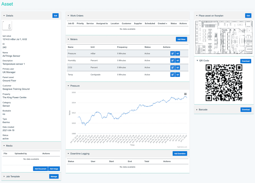Screen dimensions: 255x183
Task: Collapse the Work Orders panel
Action: point(68,16)
